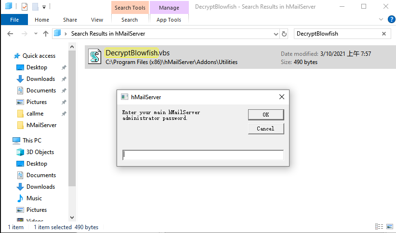Switch to the Home ribbon tab
Viewport: 396px width, 233px height.
click(42, 20)
